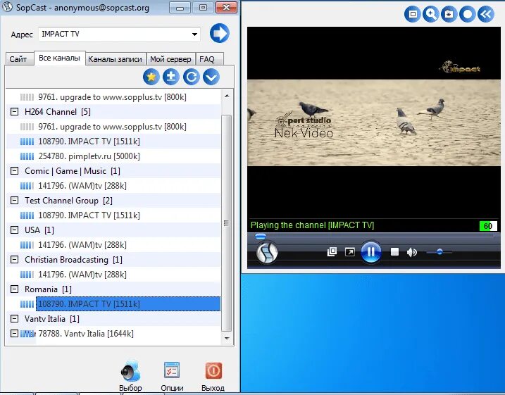Click the Выбор speaker icon
This screenshot has width=505, height=395.
coord(130,371)
